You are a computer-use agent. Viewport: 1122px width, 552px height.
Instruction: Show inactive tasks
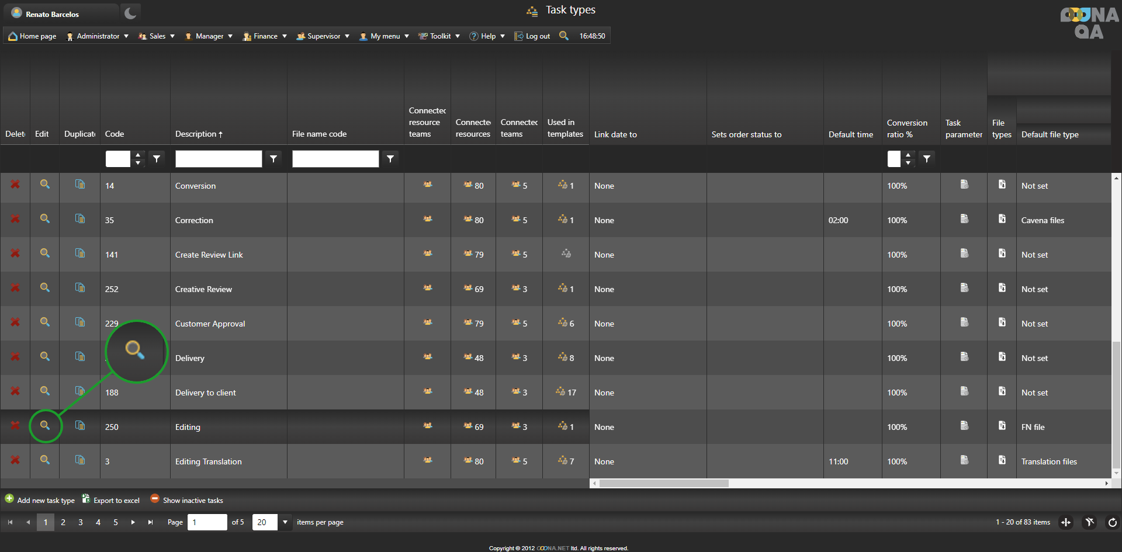[187, 500]
